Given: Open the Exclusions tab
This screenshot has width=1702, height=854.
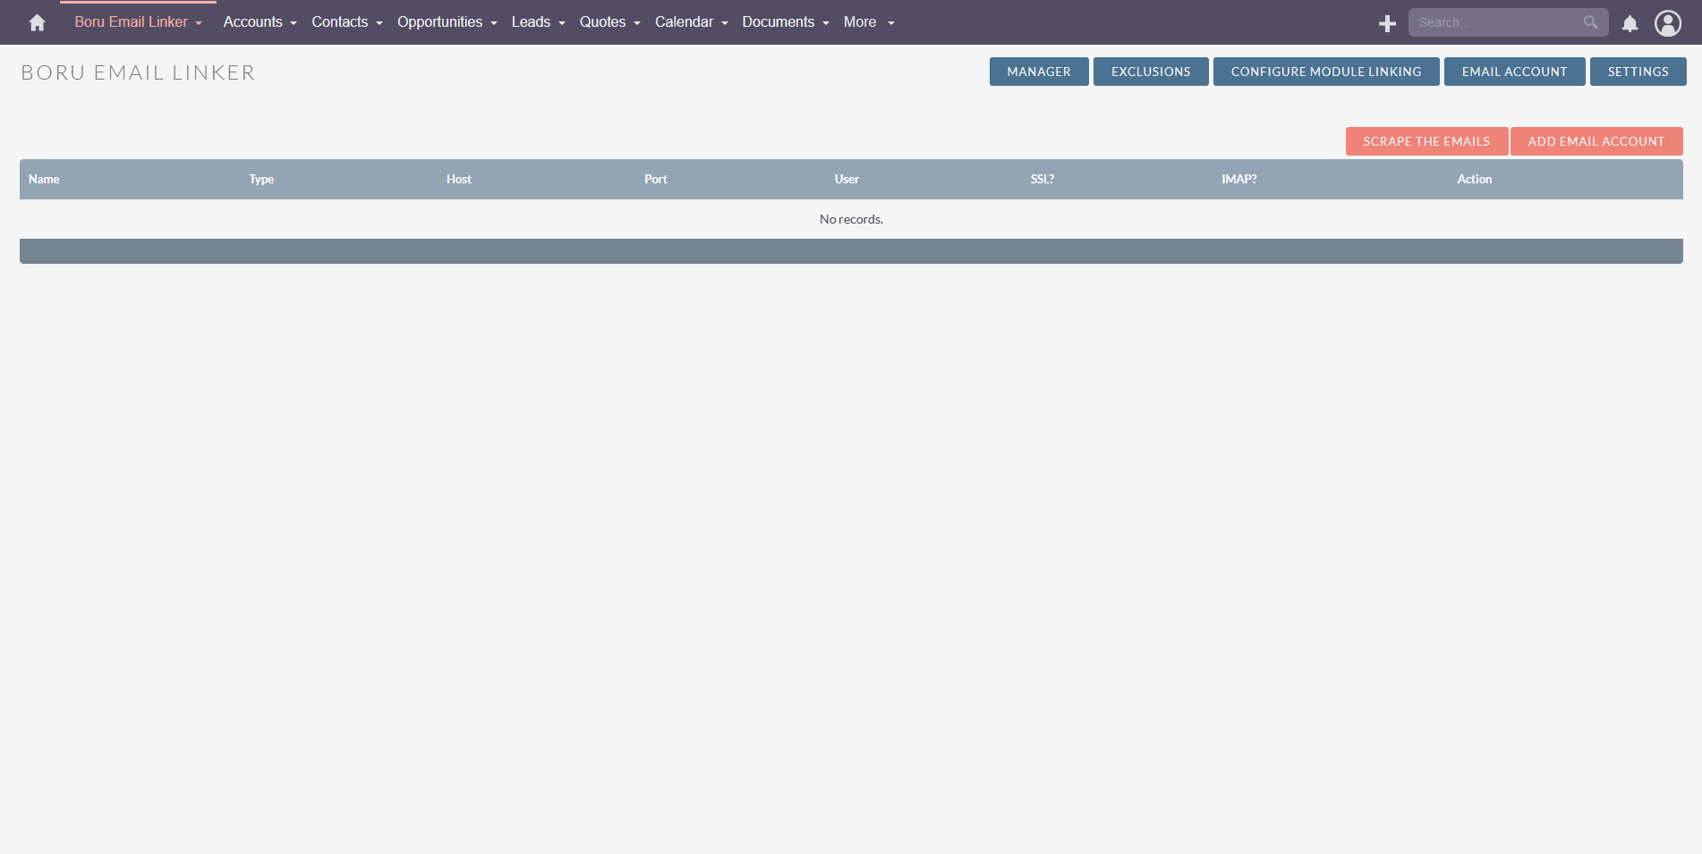Looking at the screenshot, I should pos(1150,72).
